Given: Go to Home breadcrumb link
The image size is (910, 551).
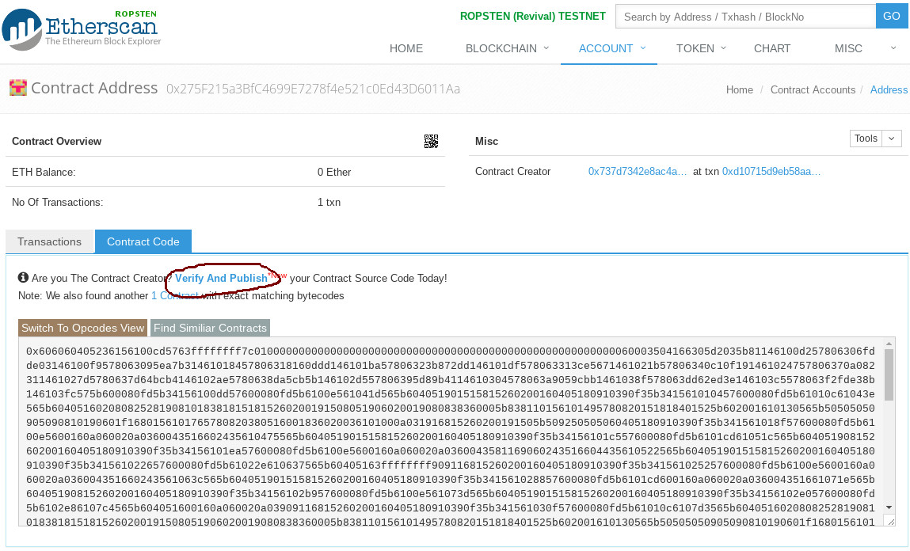Looking at the screenshot, I should (740, 90).
